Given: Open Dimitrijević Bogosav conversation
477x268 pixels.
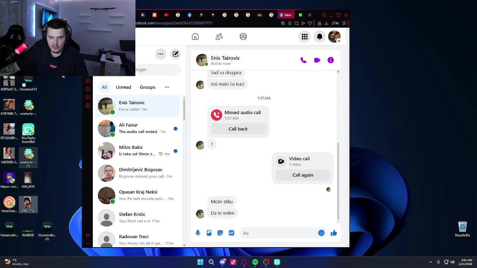Looking at the screenshot, I should [138, 173].
